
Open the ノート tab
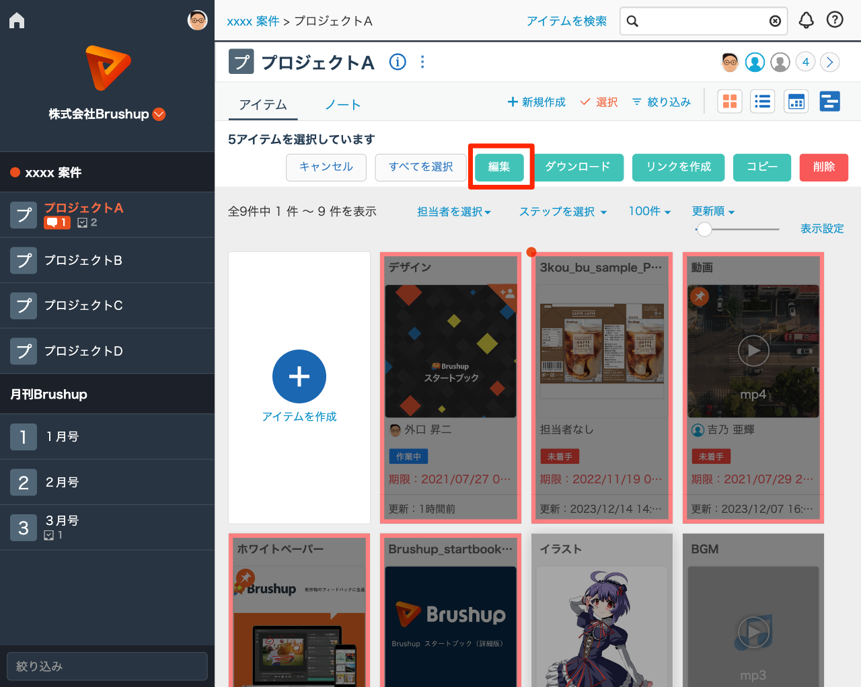coord(342,105)
